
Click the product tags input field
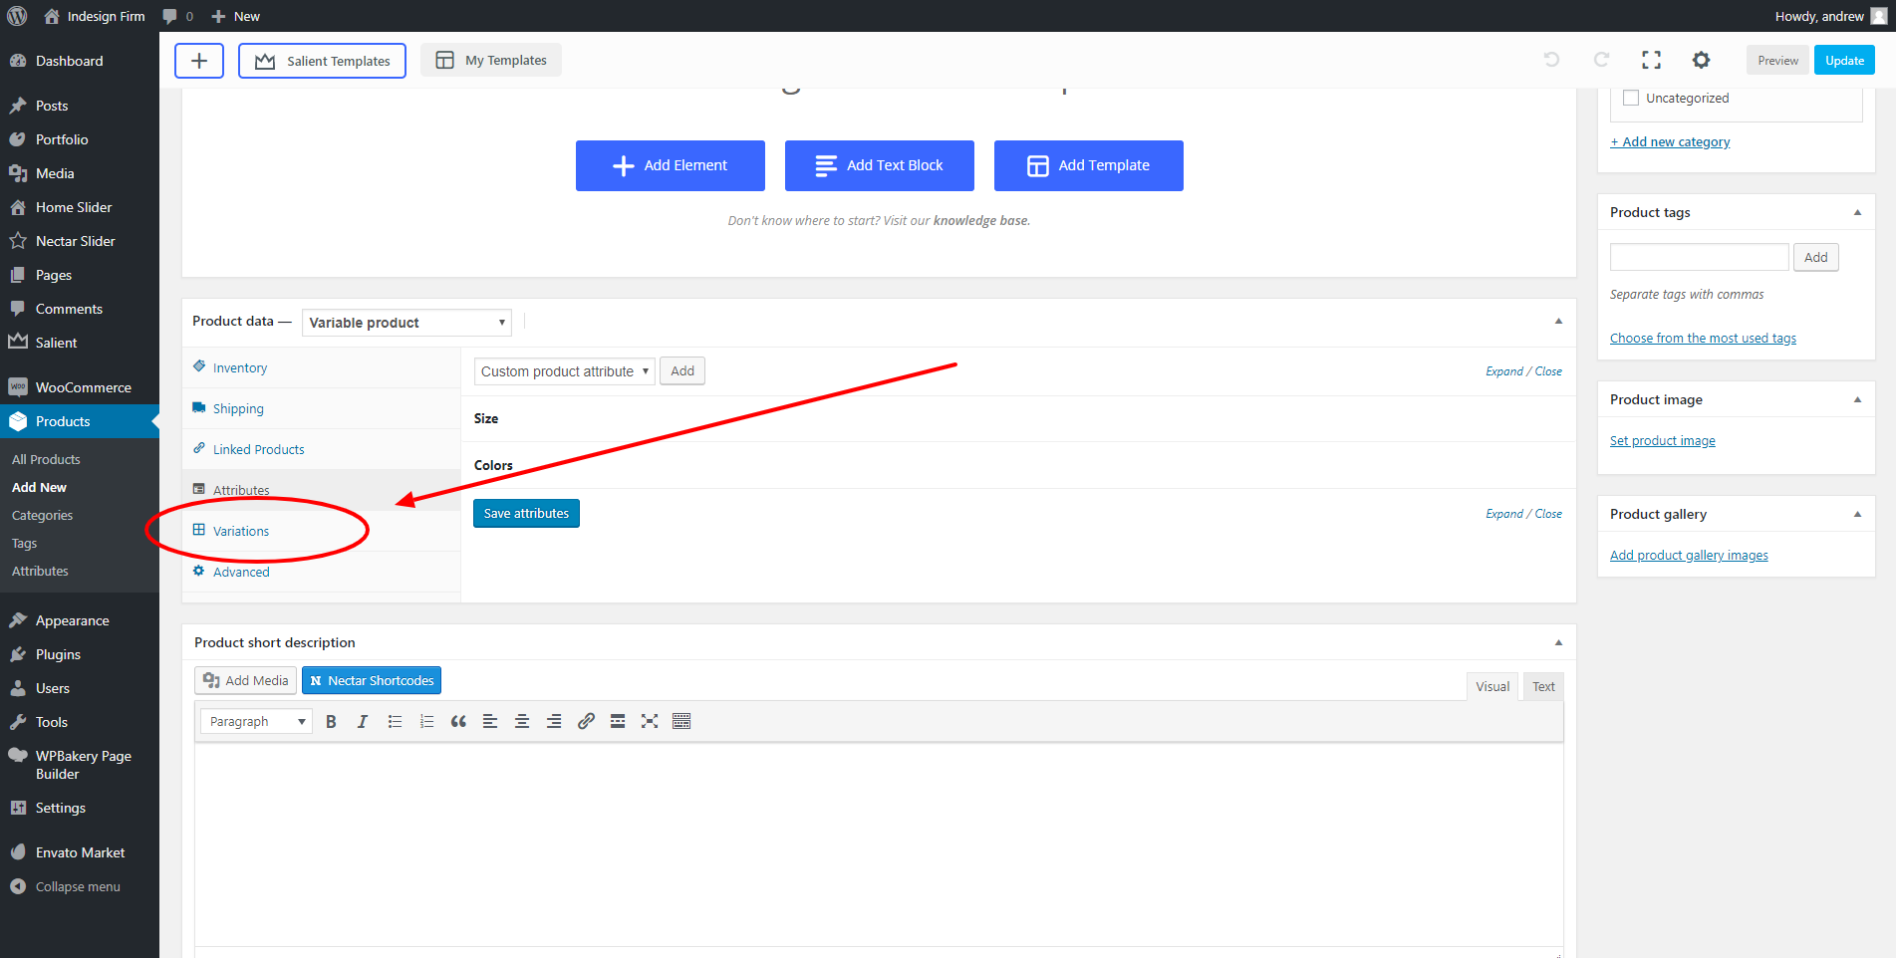pos(1699,258)
